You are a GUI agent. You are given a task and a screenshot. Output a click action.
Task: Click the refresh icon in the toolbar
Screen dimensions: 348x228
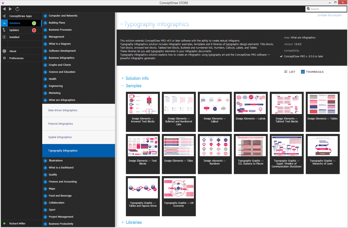(17, 9)
